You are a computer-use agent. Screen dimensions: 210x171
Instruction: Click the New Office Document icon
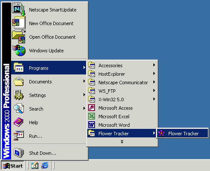(19, 23)
